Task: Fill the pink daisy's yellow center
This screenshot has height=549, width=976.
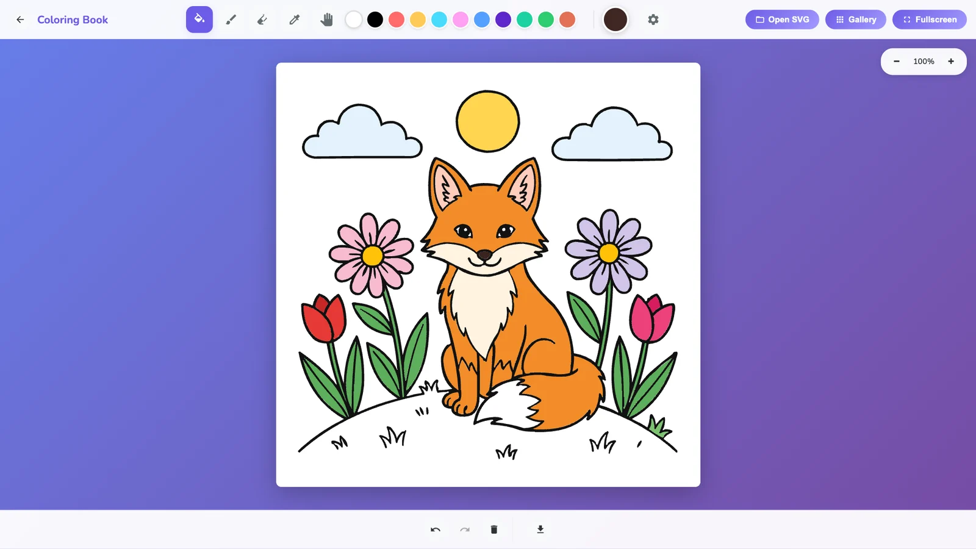Action: pos(372,256)
